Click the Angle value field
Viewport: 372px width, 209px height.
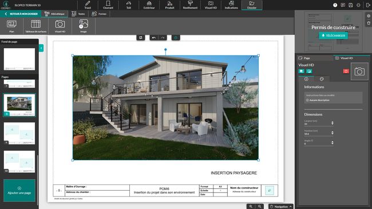318,144
